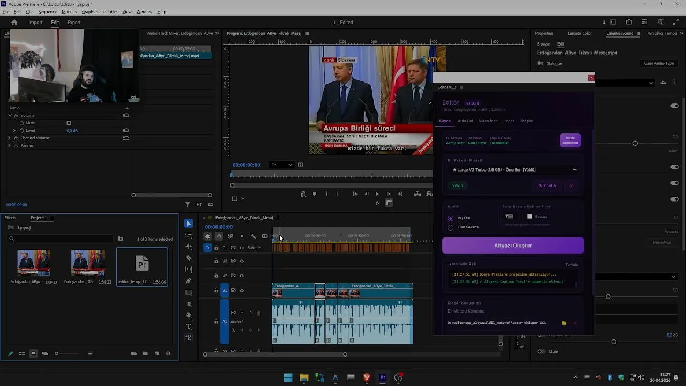Select the Tüm Sekans radio option
The width and height of the screenshot is (686, 386).
click(x=450, y=227)
